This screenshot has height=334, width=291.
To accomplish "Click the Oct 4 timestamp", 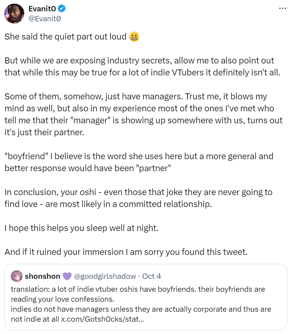I will point(151,276).
